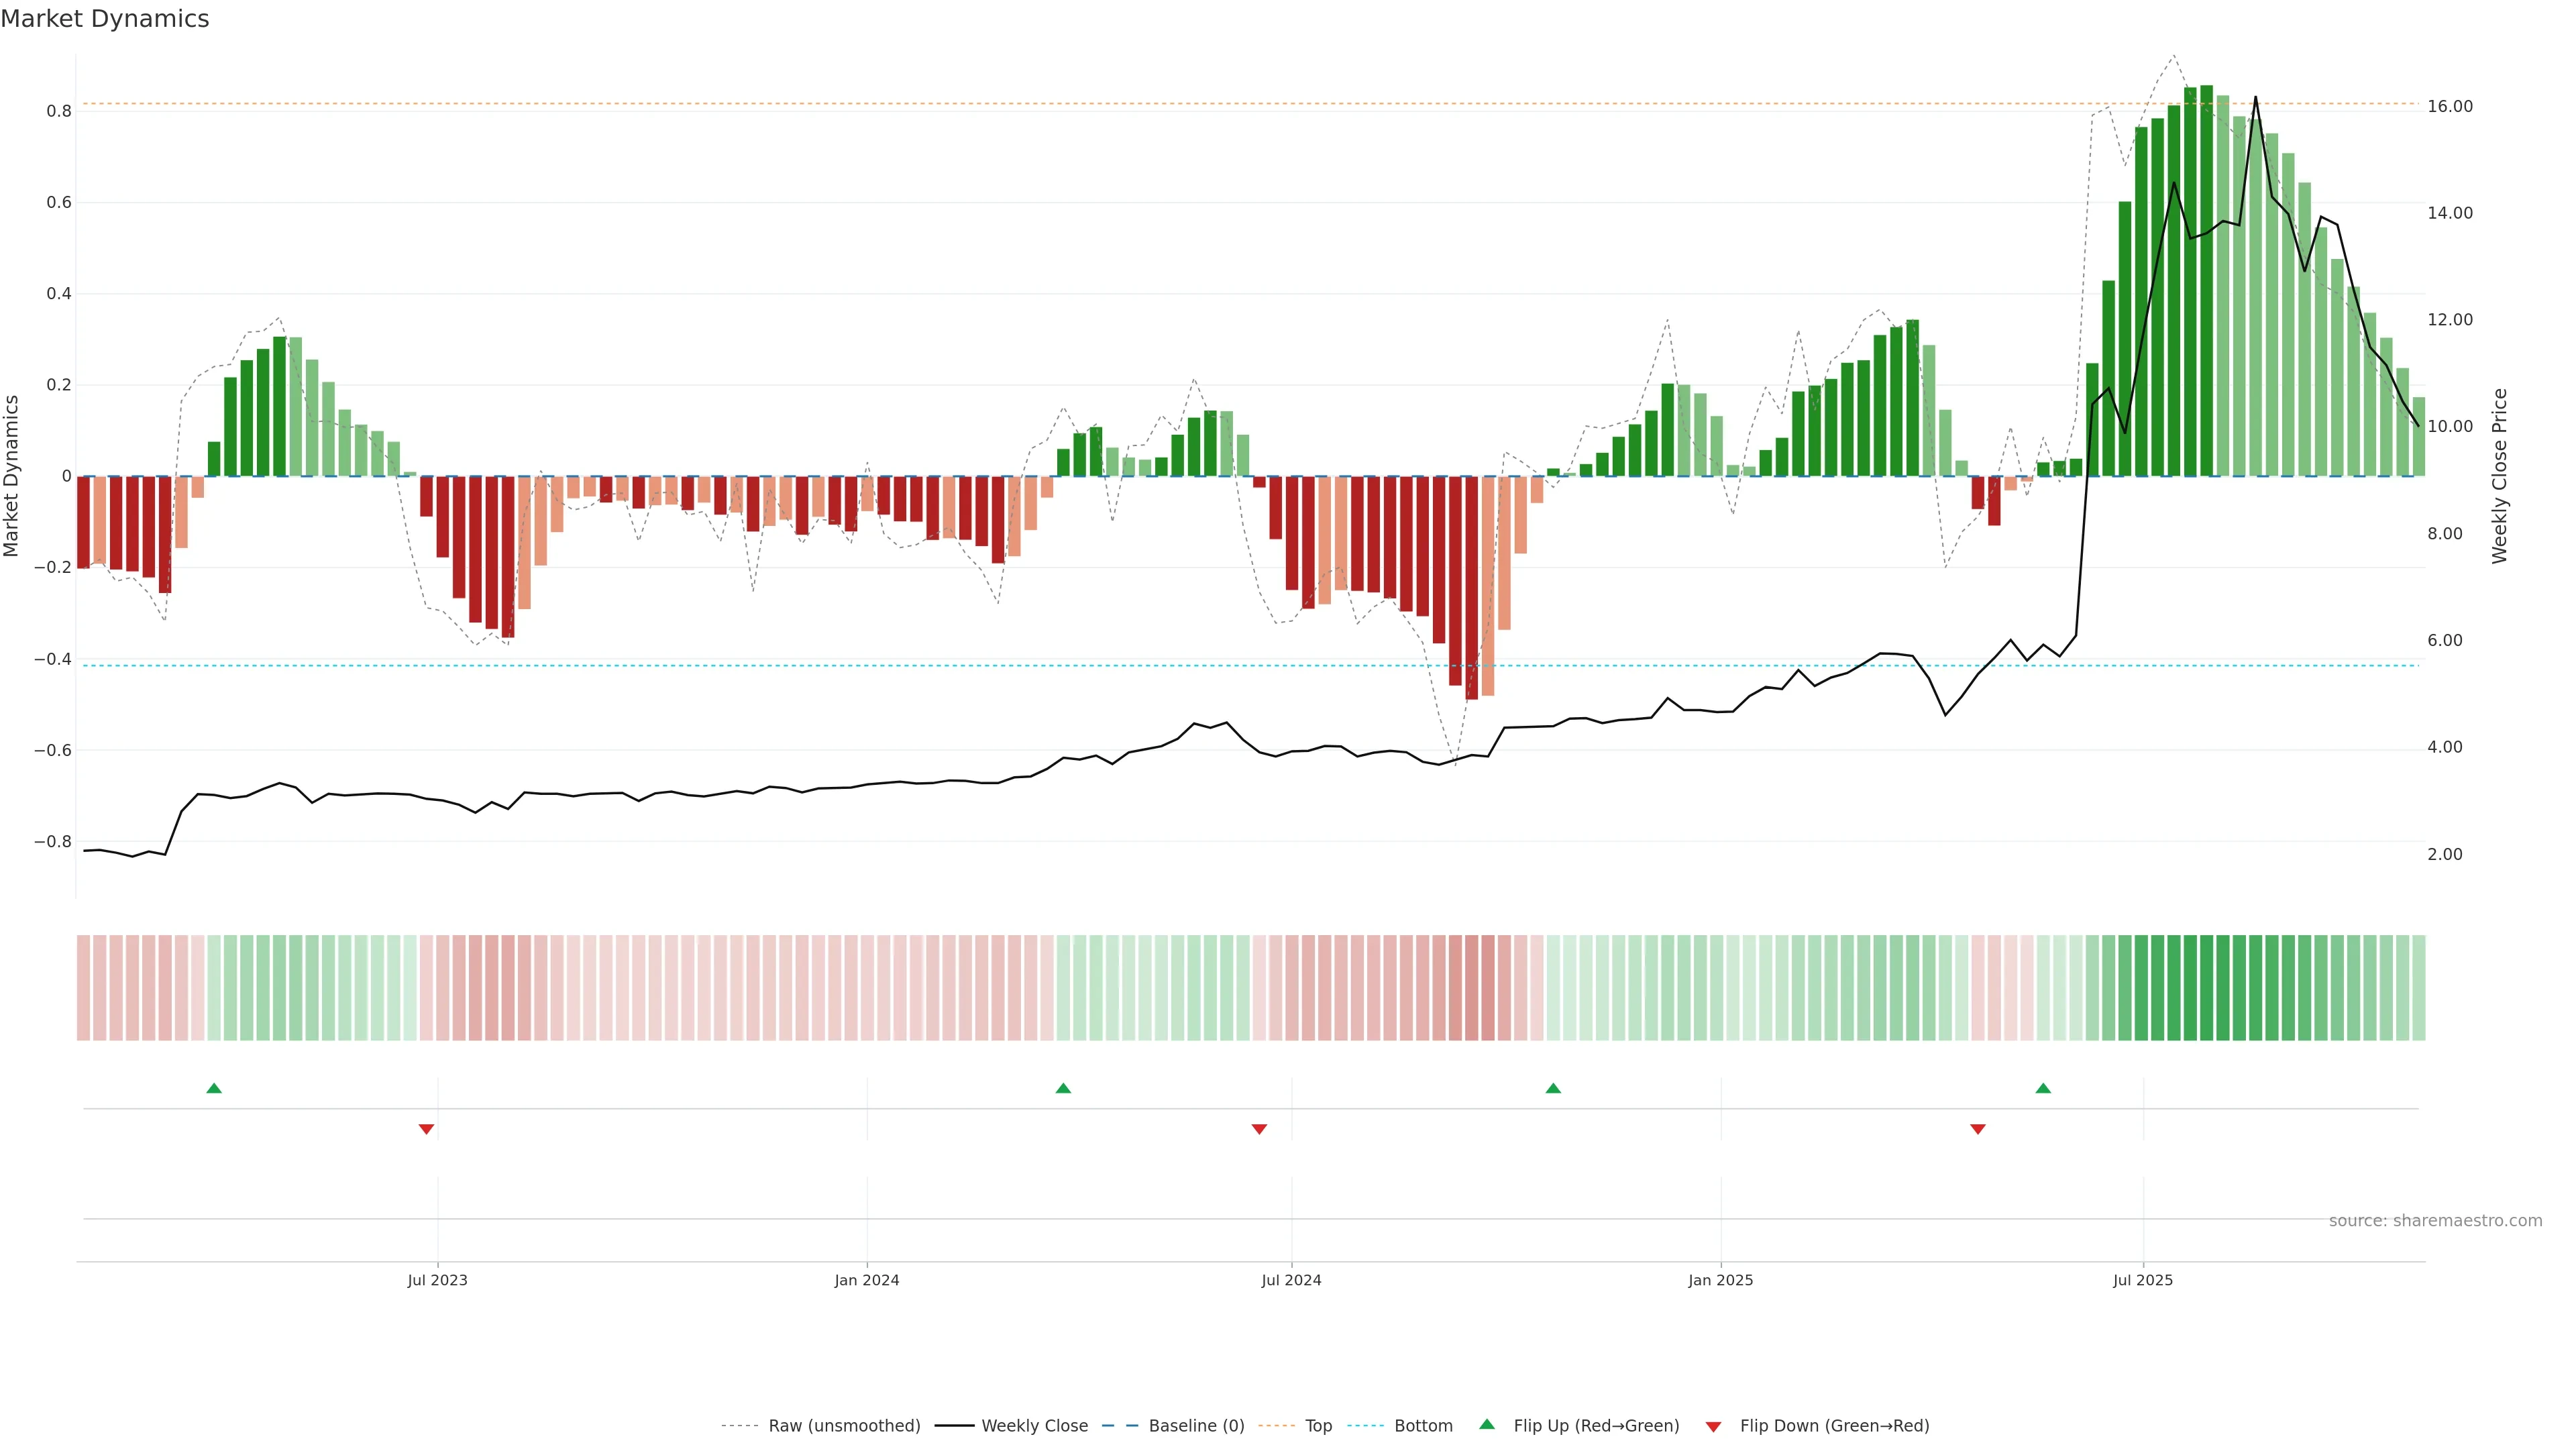Hide the Bottom threshold legend entry
2576x1449 pixels.
[1423, 1426]
